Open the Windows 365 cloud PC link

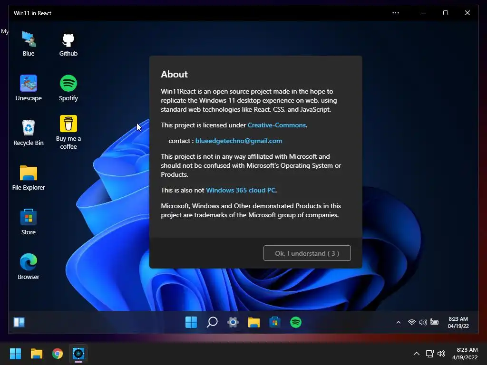coord(241,190)
